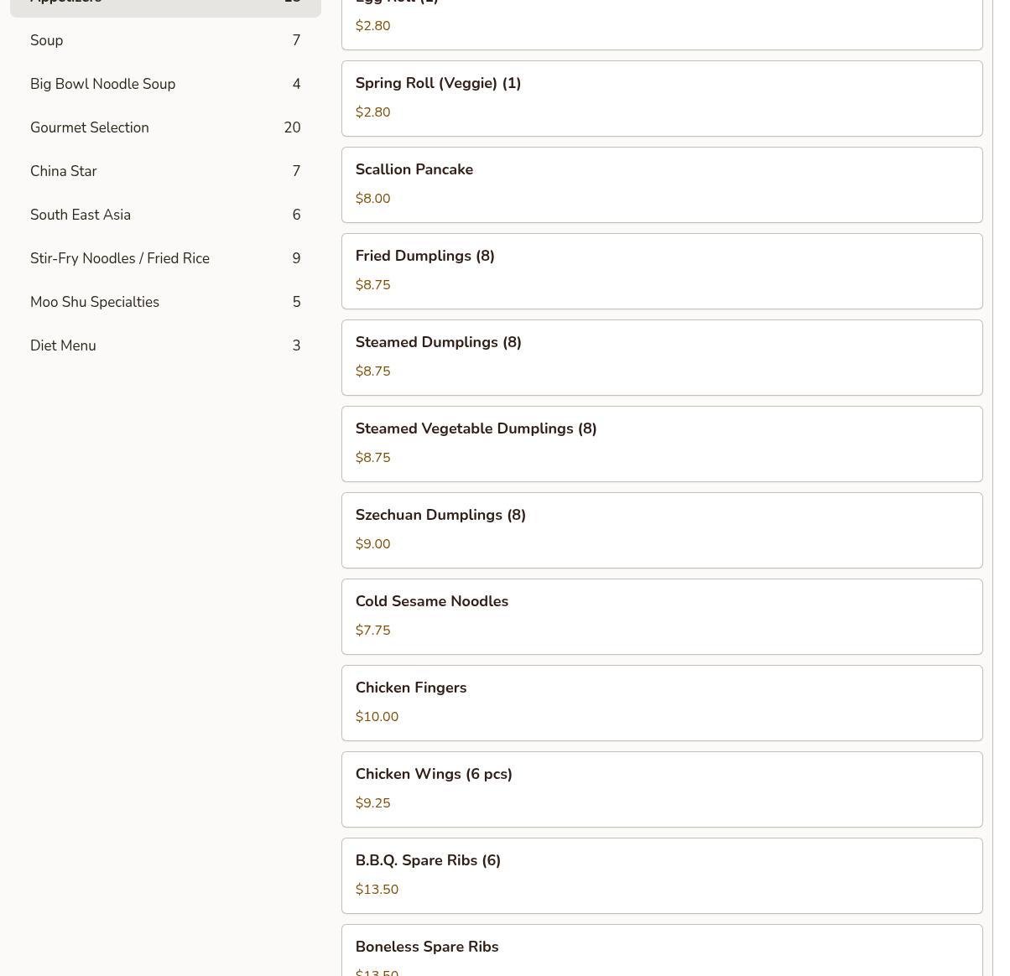Go to Moo Shu Specialties category

pyautogui.click(x=165, y=302)
